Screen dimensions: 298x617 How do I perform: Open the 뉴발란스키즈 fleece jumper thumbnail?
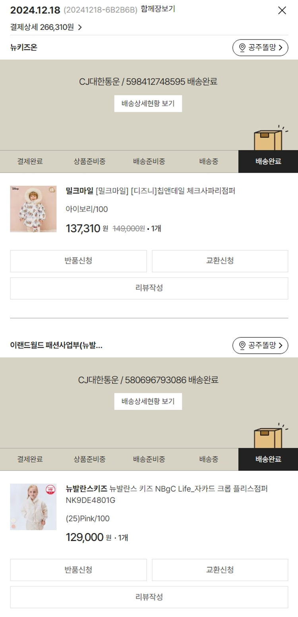(33, 507)
